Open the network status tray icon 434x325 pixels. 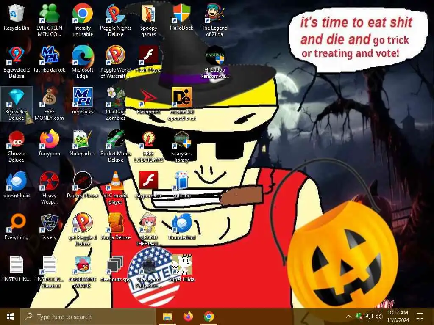coord(369,317)
